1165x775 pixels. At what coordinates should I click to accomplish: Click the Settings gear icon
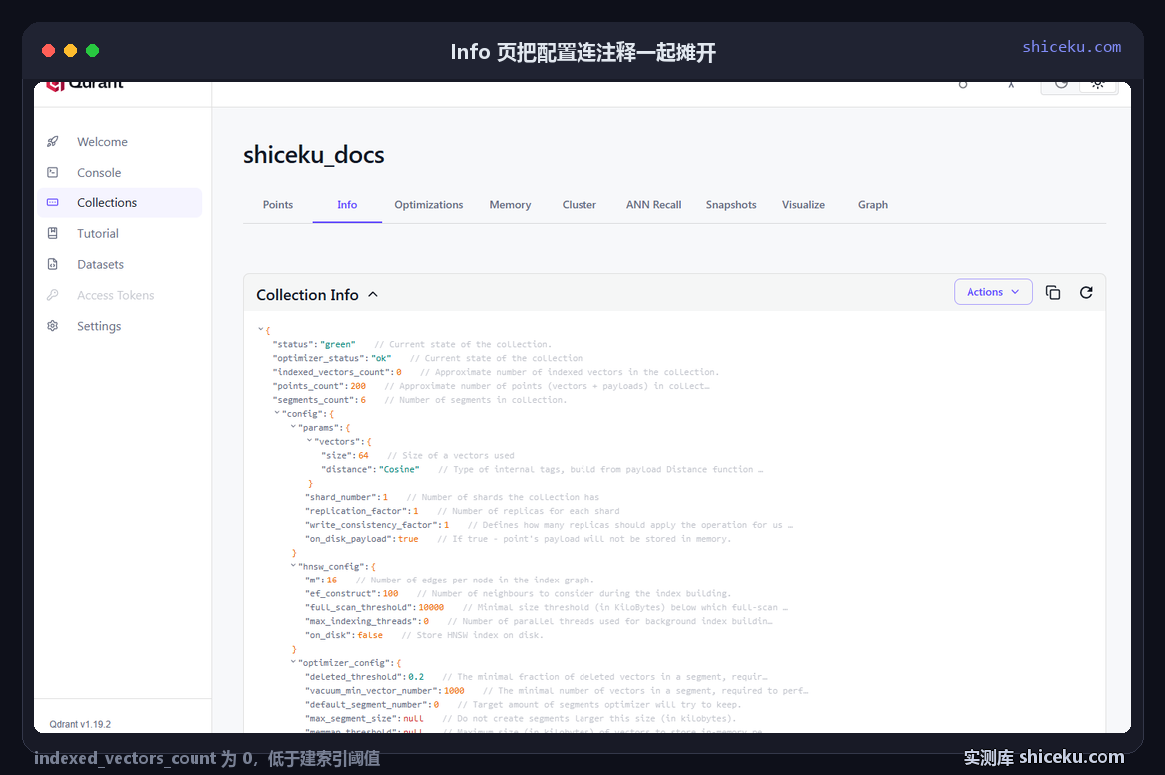52,326
